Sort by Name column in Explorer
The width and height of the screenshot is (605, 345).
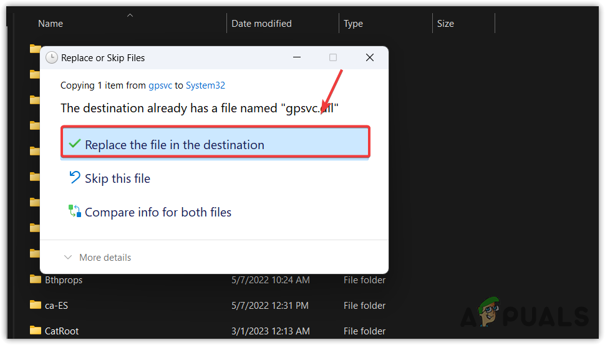(x=51, y=24)
